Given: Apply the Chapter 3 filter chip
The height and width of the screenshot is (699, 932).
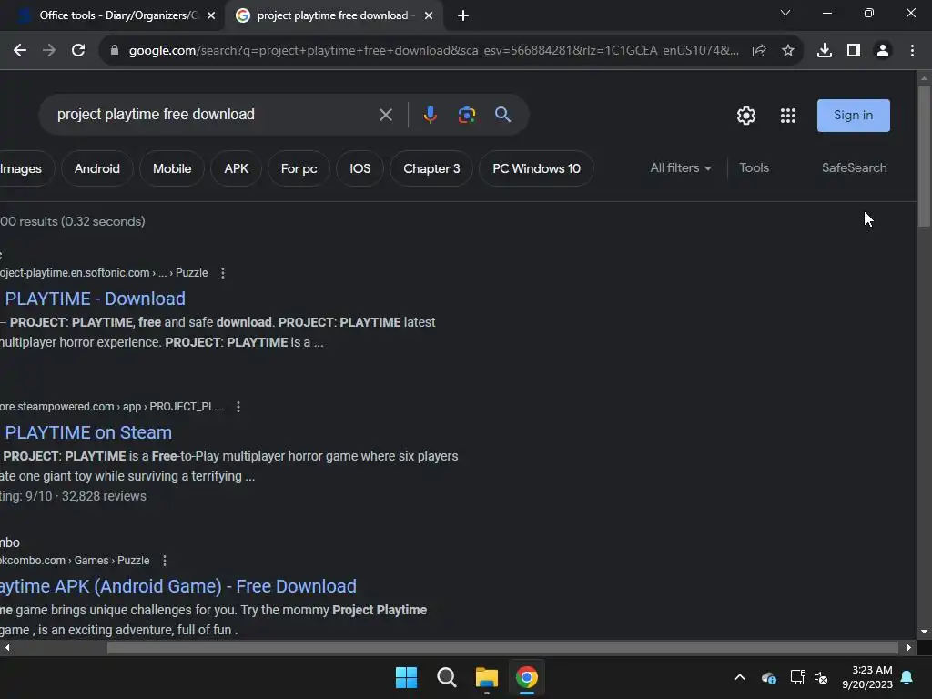Looking at the screenshot, I should coord(431,168).
